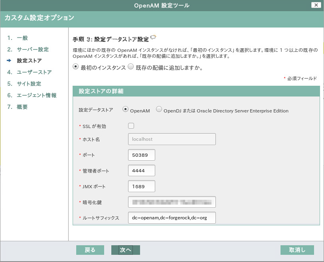This screenshot has width=324, height=262.
Task: Click the 暗号化鍵 field
Action: pyautogui.click(x=172, y=202)
